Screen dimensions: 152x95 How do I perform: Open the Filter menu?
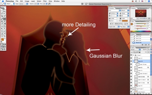(45, 1)
